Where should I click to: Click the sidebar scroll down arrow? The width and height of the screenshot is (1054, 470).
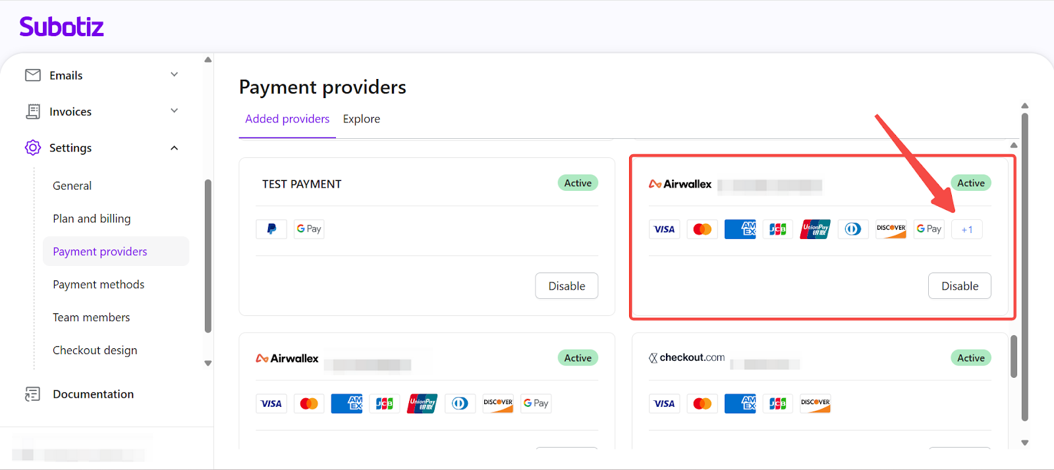point(208,363)
